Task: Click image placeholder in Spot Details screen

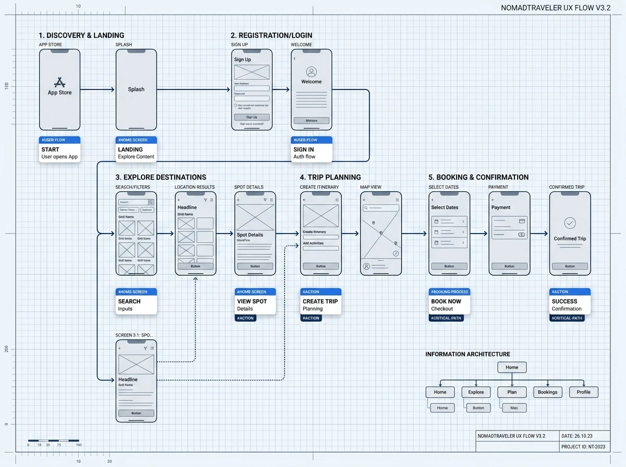Action: [255, 217]
